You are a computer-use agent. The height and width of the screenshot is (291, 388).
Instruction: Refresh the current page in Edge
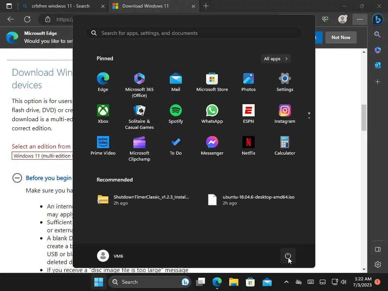click(27, 19)
